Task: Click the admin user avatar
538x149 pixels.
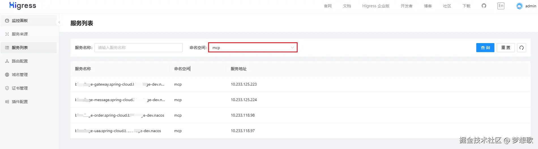Action: click(519, 6)
